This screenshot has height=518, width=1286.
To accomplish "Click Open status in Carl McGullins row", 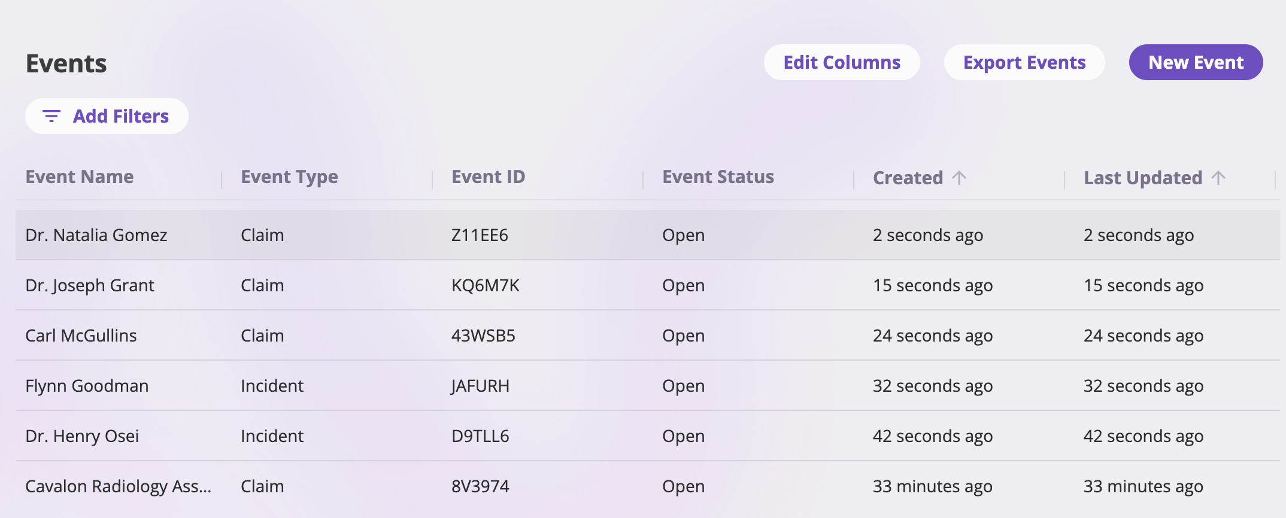I will [683, 336].
